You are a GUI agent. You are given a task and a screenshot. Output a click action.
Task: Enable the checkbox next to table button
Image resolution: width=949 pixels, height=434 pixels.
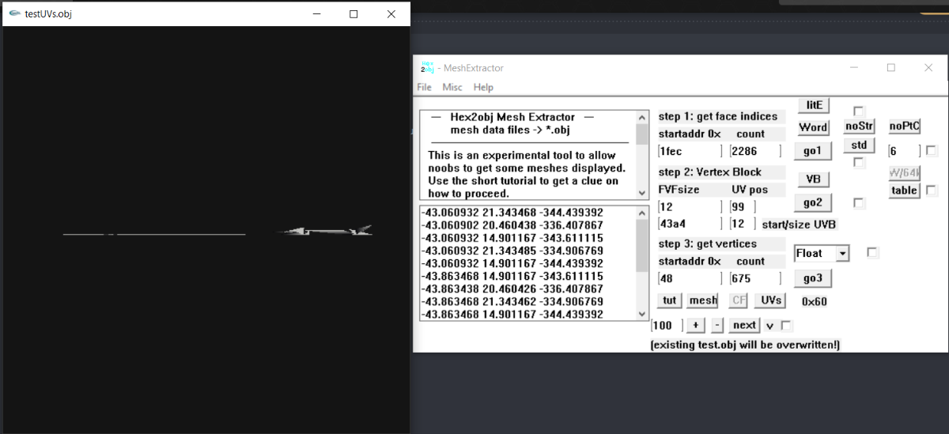tap(932, 191)
